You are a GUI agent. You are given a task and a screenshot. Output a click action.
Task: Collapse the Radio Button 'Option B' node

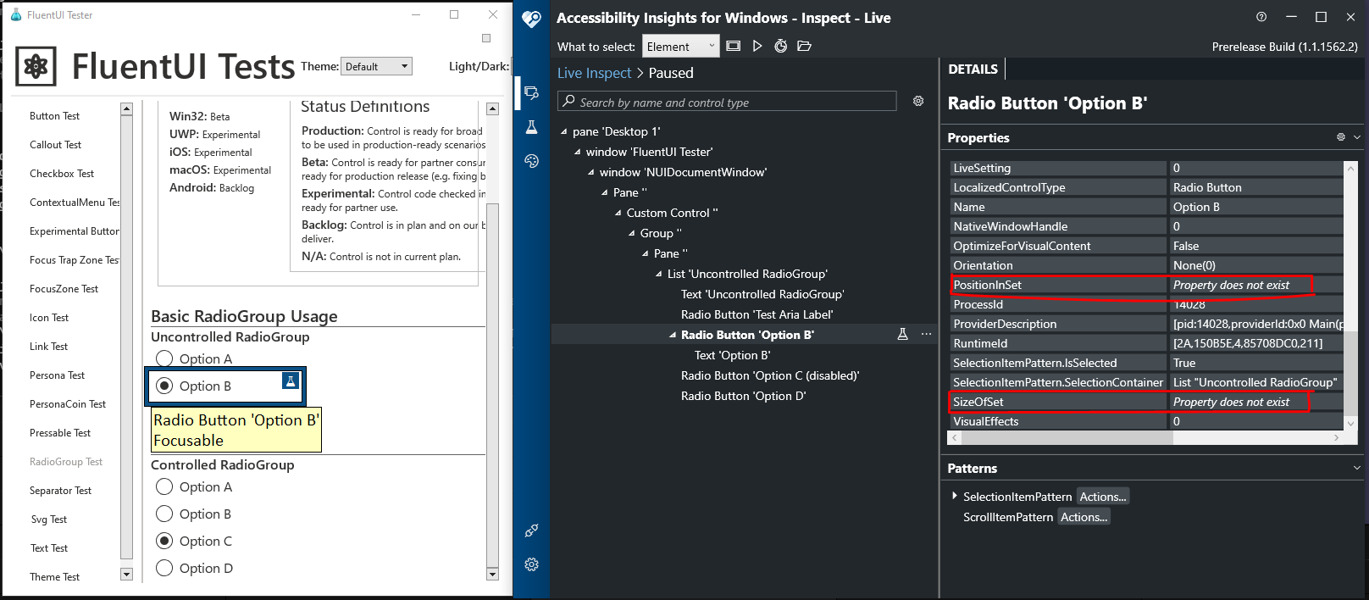(x=673, y=335)
